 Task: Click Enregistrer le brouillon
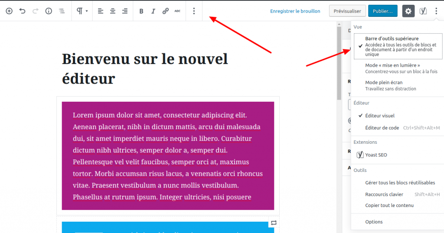point(295,11)
